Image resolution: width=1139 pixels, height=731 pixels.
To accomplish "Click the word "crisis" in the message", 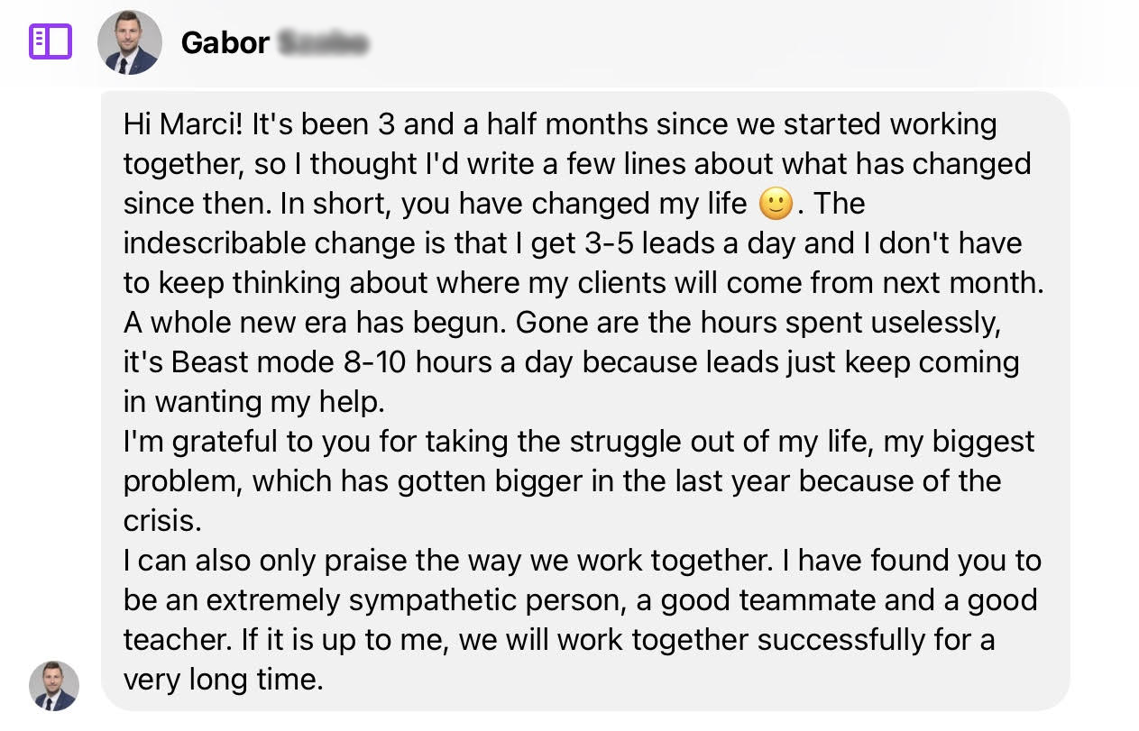I will (159, 520).
